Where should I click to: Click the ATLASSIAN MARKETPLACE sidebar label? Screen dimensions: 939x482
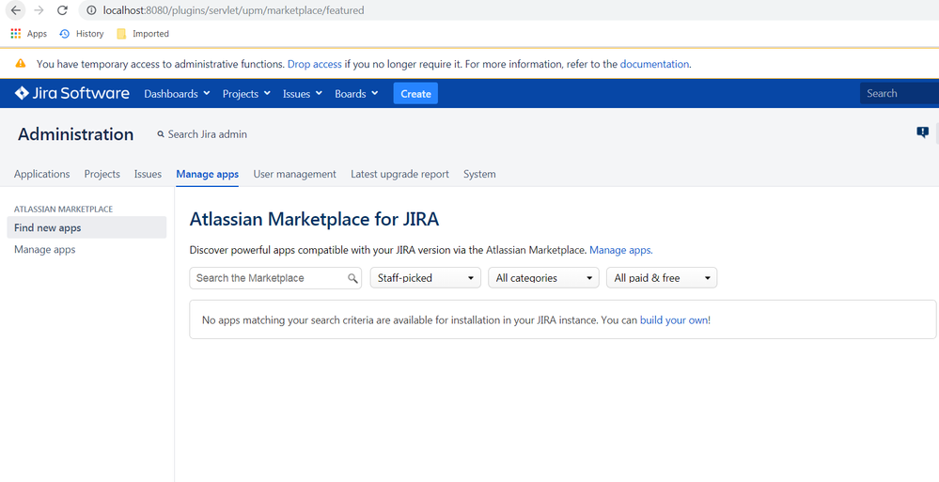(x=64, y=209)
